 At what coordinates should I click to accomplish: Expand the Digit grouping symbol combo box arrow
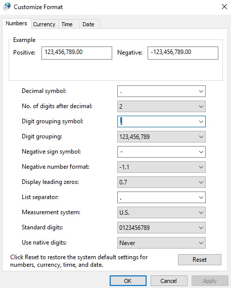[x=201, y=122]
